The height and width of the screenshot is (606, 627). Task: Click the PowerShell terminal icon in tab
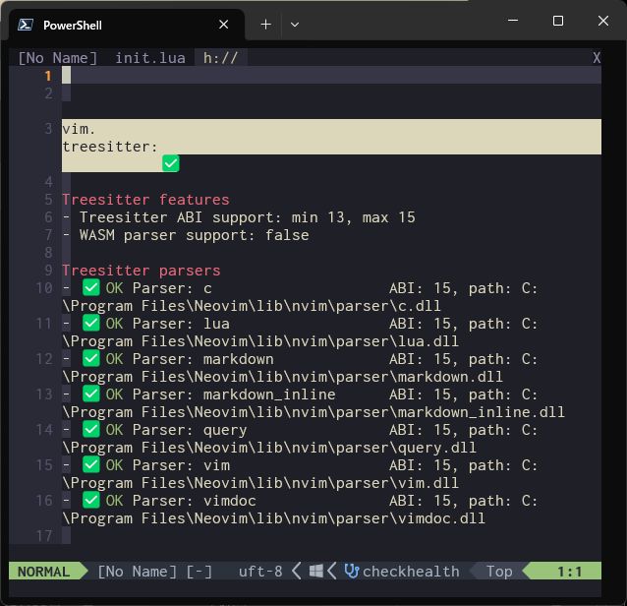click(x=27, y=25)
